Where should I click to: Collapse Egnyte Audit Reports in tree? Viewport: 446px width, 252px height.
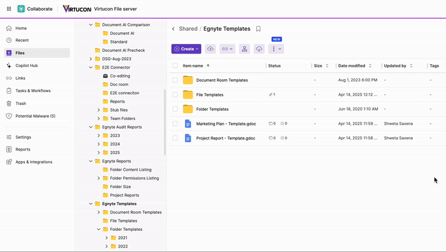click(91, 127)
